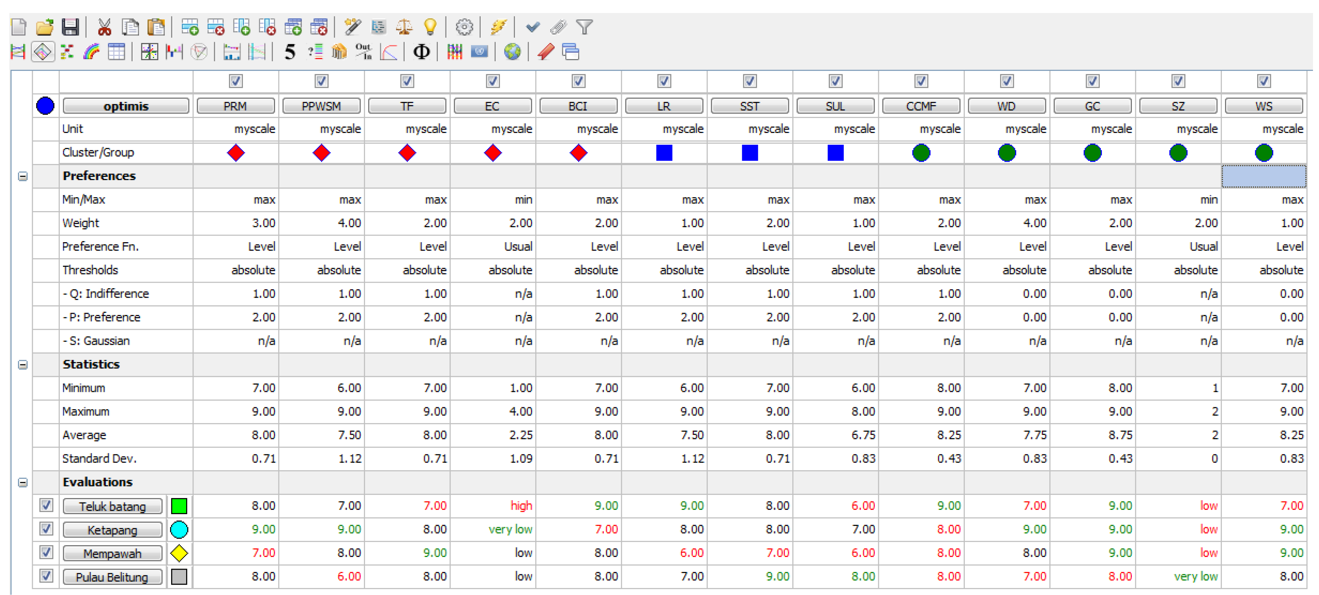The height and width of the screenshot is (595, 1319).
Task: Collapse the Statistics section
Action: [22, 364]
